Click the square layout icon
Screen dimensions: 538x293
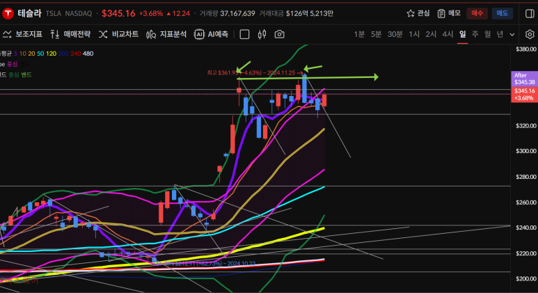[x=244, y=34]
